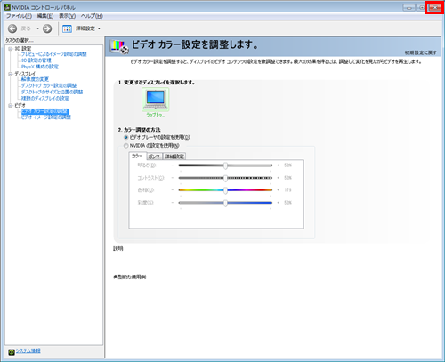Click the ディスプレイ category label

25,74
